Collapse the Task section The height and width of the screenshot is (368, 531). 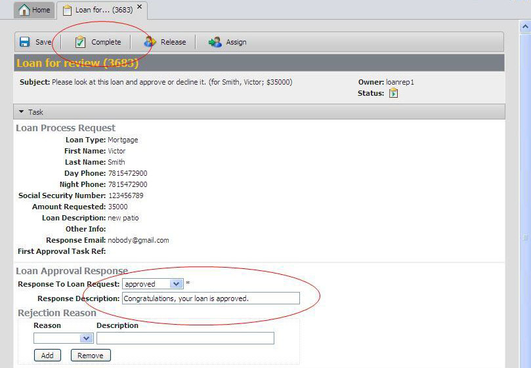(22, 112)
